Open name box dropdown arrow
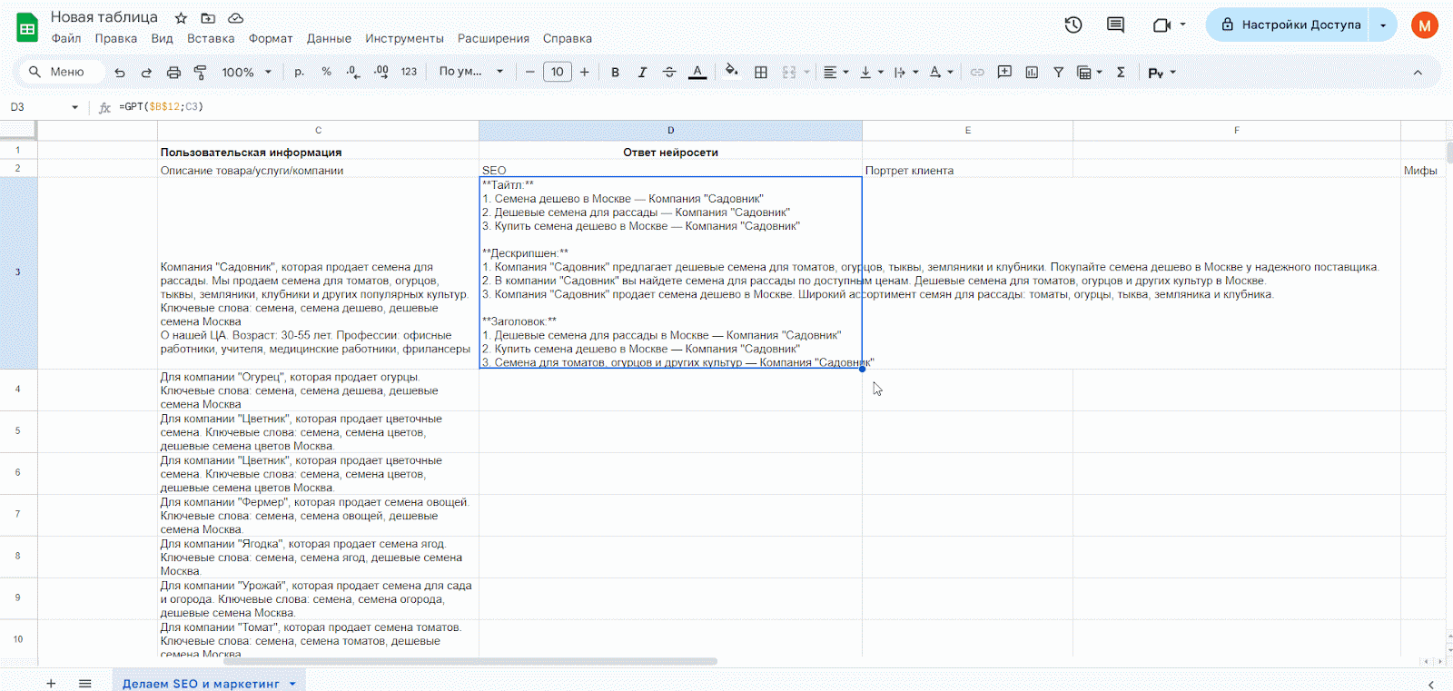The height and width of the screenshot is (691, 1453). 74,107
